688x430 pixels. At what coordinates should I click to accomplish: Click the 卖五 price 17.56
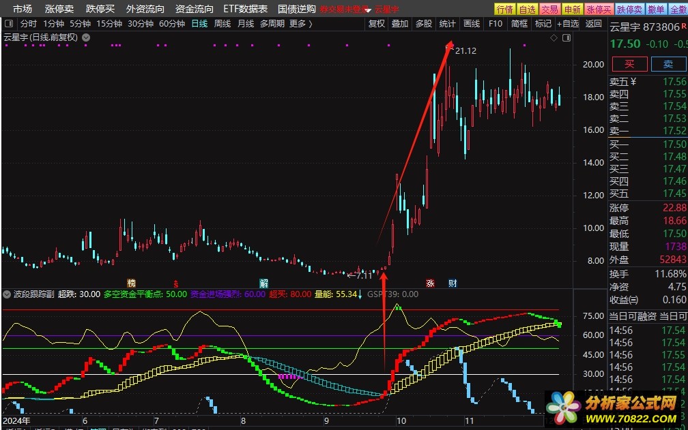[x=675, y=82]
